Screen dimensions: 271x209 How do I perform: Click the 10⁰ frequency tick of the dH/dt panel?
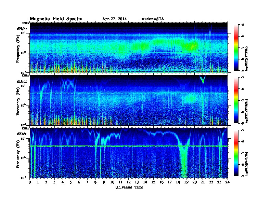click(x=23, y=53)
